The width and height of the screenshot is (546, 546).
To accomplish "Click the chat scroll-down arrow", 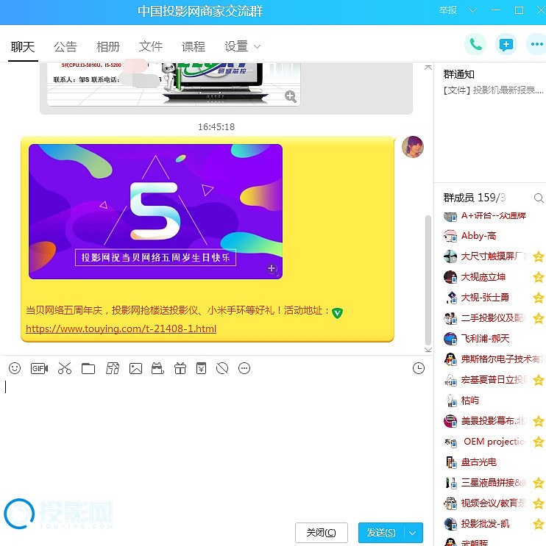I will [x=428, y=350].
